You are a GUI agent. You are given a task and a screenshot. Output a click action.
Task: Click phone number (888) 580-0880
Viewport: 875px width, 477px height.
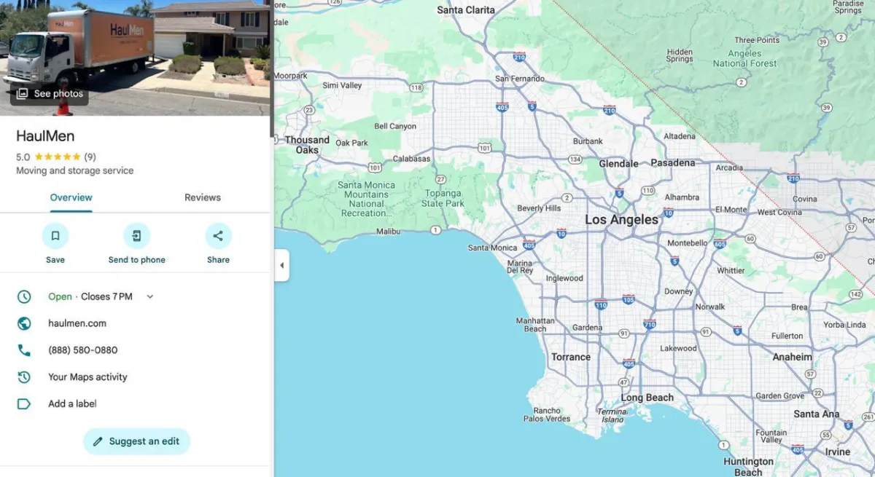pos(82,350)
